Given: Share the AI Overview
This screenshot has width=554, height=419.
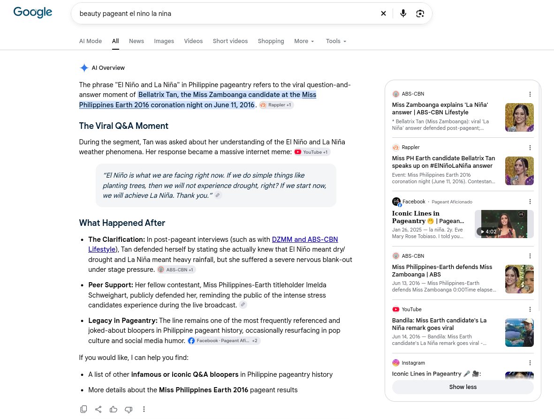Looking at the screenshot, I should click(98, 409).
